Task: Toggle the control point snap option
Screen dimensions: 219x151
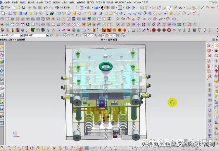Action: point(96,35)
